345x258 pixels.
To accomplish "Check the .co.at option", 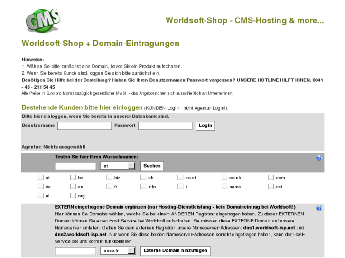I will point(180,178).
